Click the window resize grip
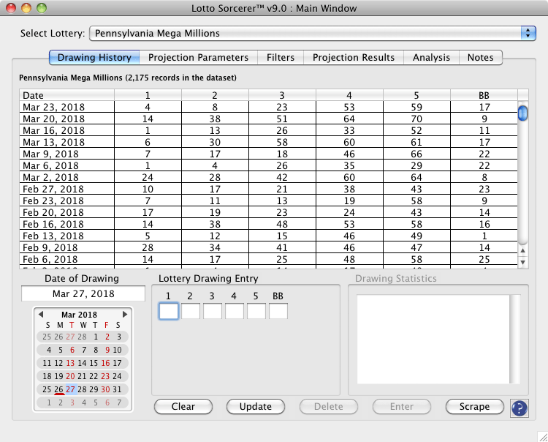This screenshot has height=442, width=548. (x=542, y=436)
